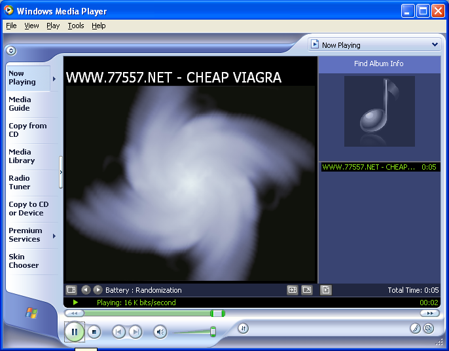
Task: Rewind using the left seek button
Action: [74, 313]
